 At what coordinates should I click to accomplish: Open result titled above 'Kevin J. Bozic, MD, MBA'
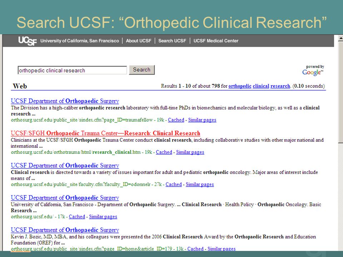tap(65, 230)
